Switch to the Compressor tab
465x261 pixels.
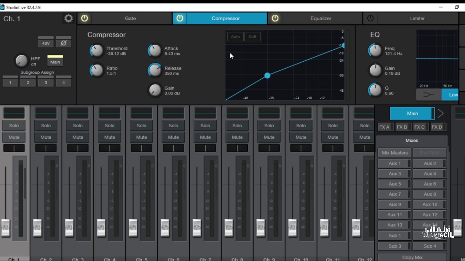coord(226,18)
